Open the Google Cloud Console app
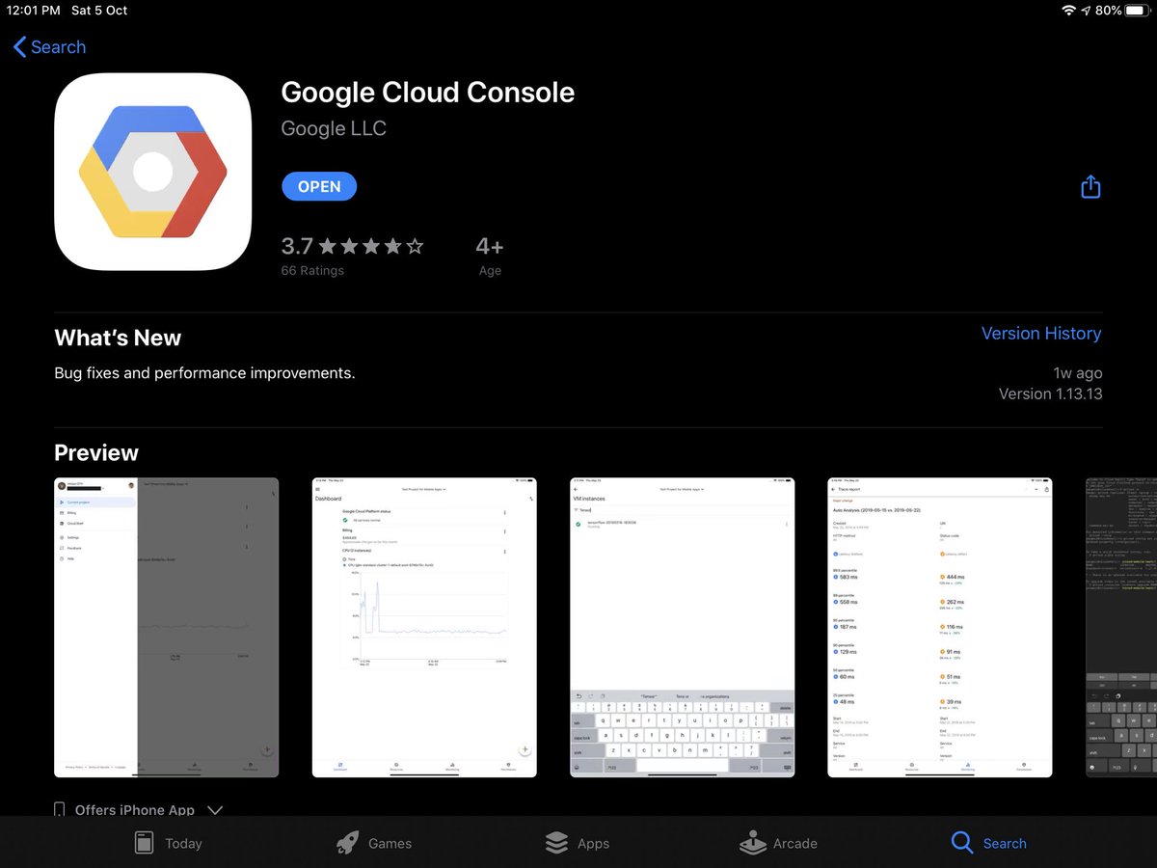 coord(319,187)
